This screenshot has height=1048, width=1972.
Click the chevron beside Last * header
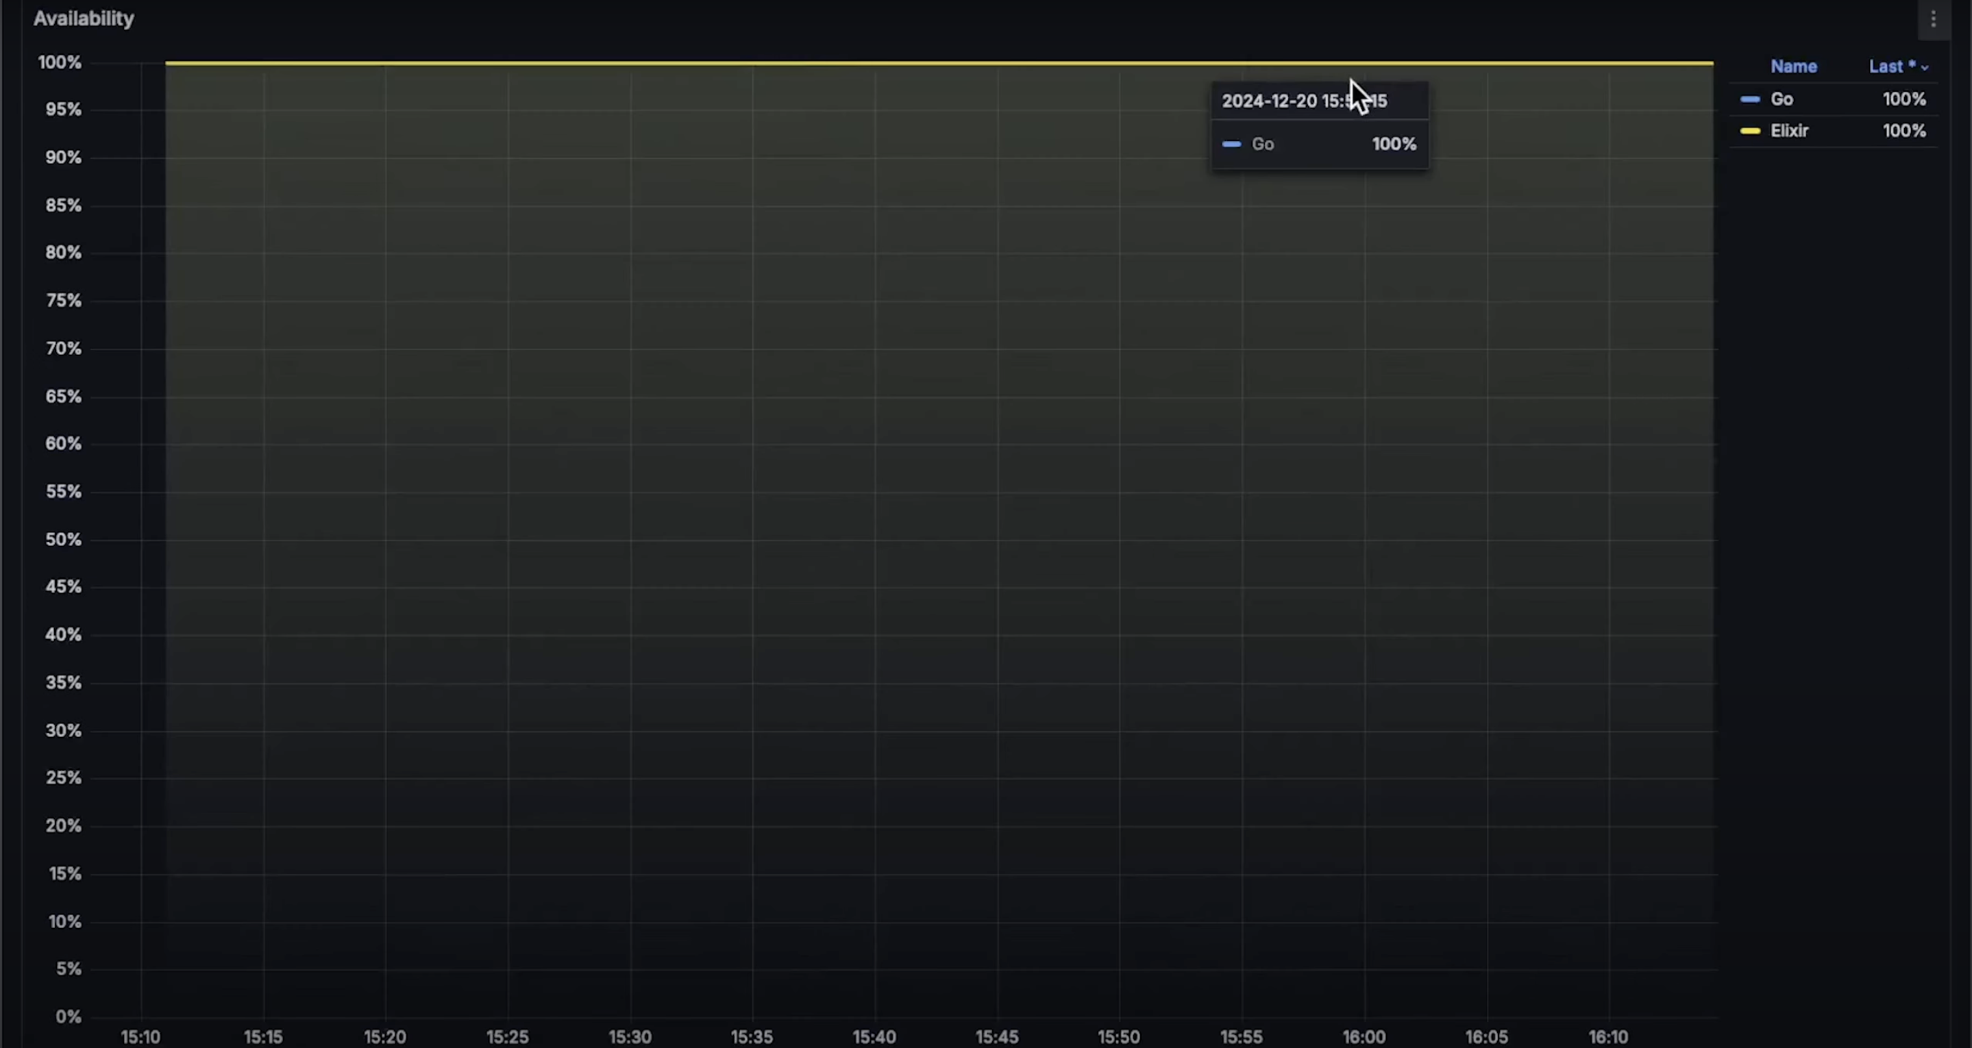1925,68
